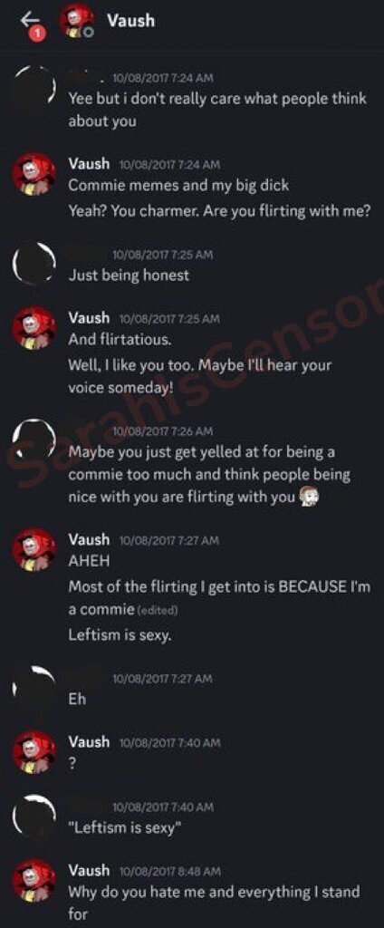
Task: Tap Vaush avatar beside 'And flirtatious' message
Action: [x=34, y=327]
